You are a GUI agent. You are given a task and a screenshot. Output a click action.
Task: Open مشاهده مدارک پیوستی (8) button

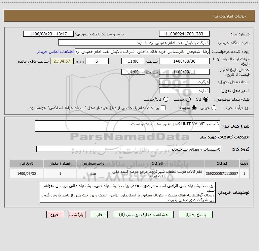143,214
